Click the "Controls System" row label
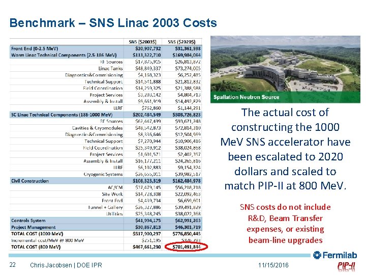 click(x=28, y=221)
